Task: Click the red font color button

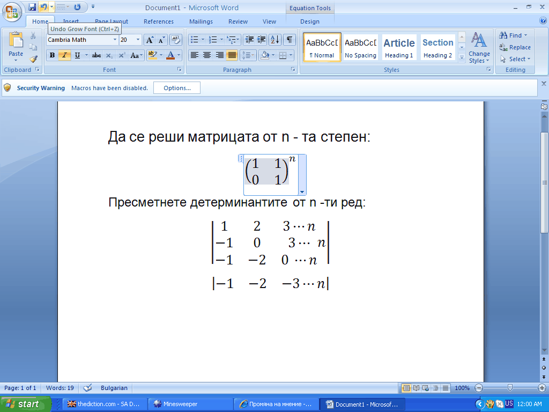Action: [x=170, y=55]
